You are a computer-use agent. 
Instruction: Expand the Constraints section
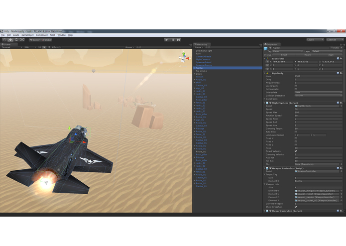tap(264, 99)
